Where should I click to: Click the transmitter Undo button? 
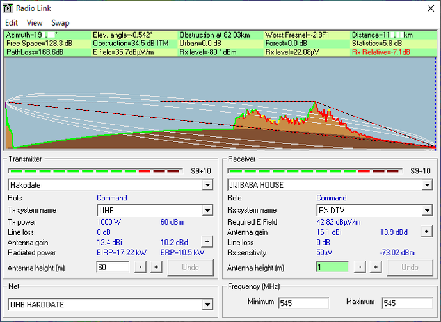pos(190,267)
